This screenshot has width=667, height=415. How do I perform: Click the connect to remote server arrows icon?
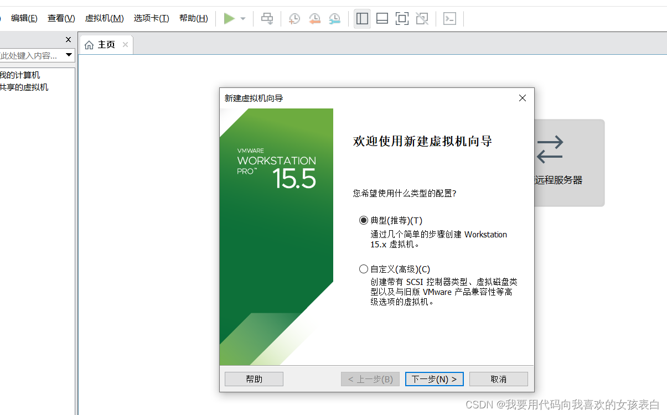point(550,149)
